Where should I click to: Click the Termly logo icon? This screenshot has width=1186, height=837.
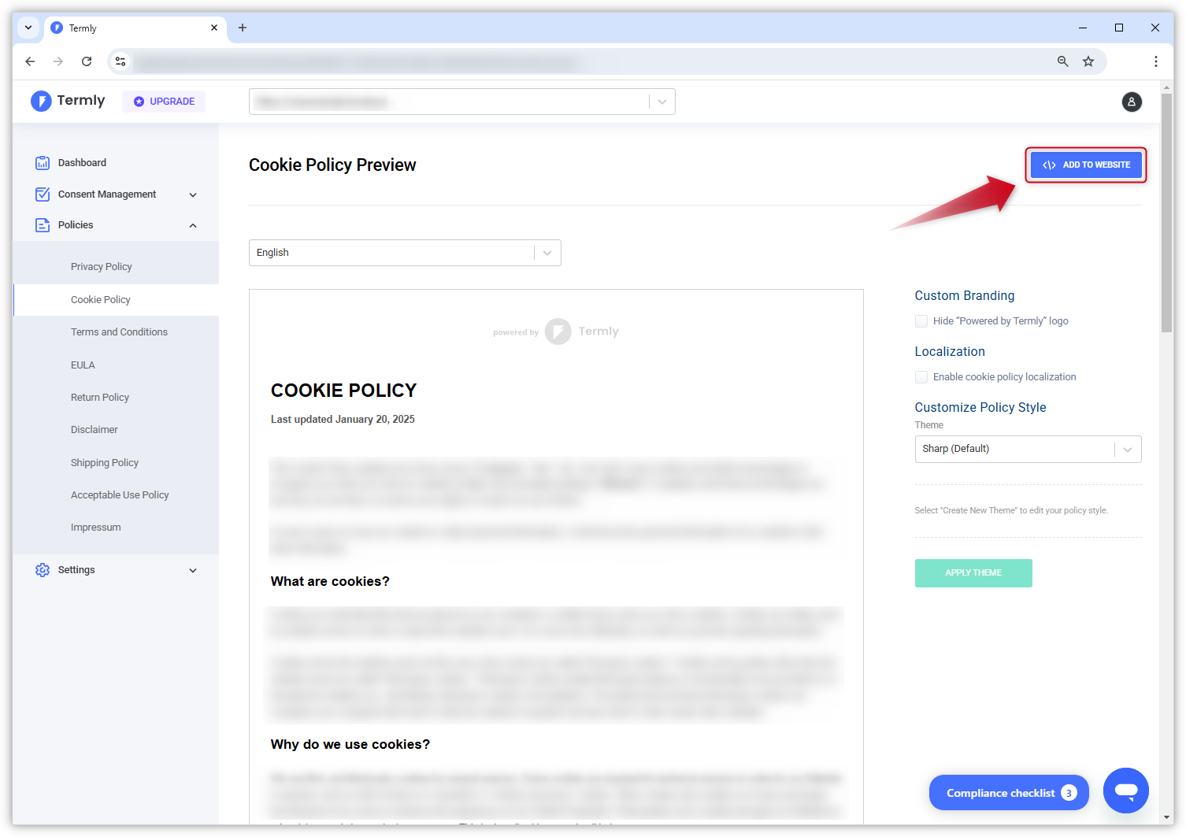41,101
